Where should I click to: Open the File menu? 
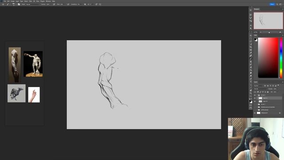[5, 1]
